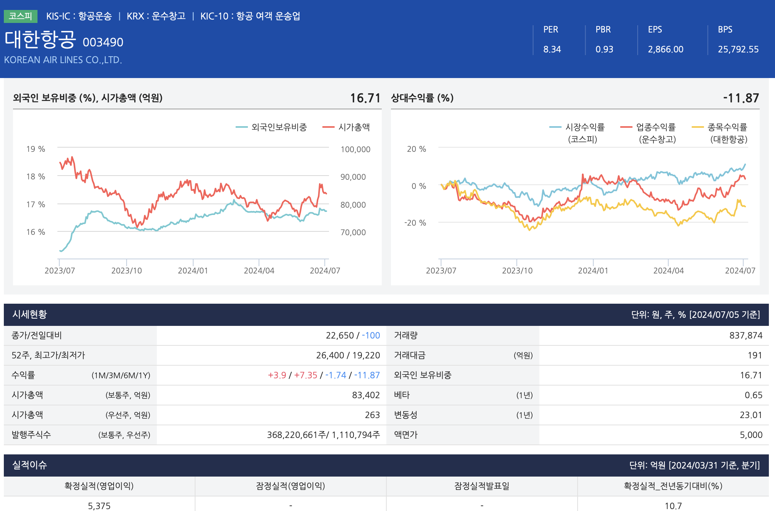Click the 2024/01 tick on foreign ownership chart
This screenshot has height=511, width=775.
coord(193,270)
